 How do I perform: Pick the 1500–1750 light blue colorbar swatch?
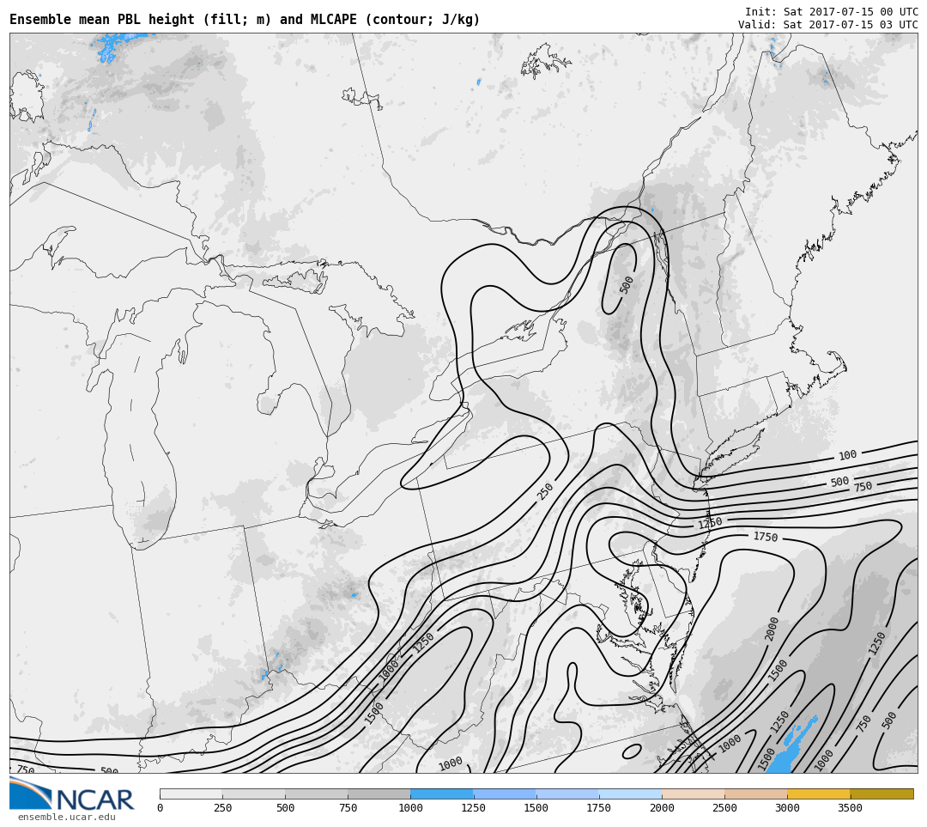point(567,794)
